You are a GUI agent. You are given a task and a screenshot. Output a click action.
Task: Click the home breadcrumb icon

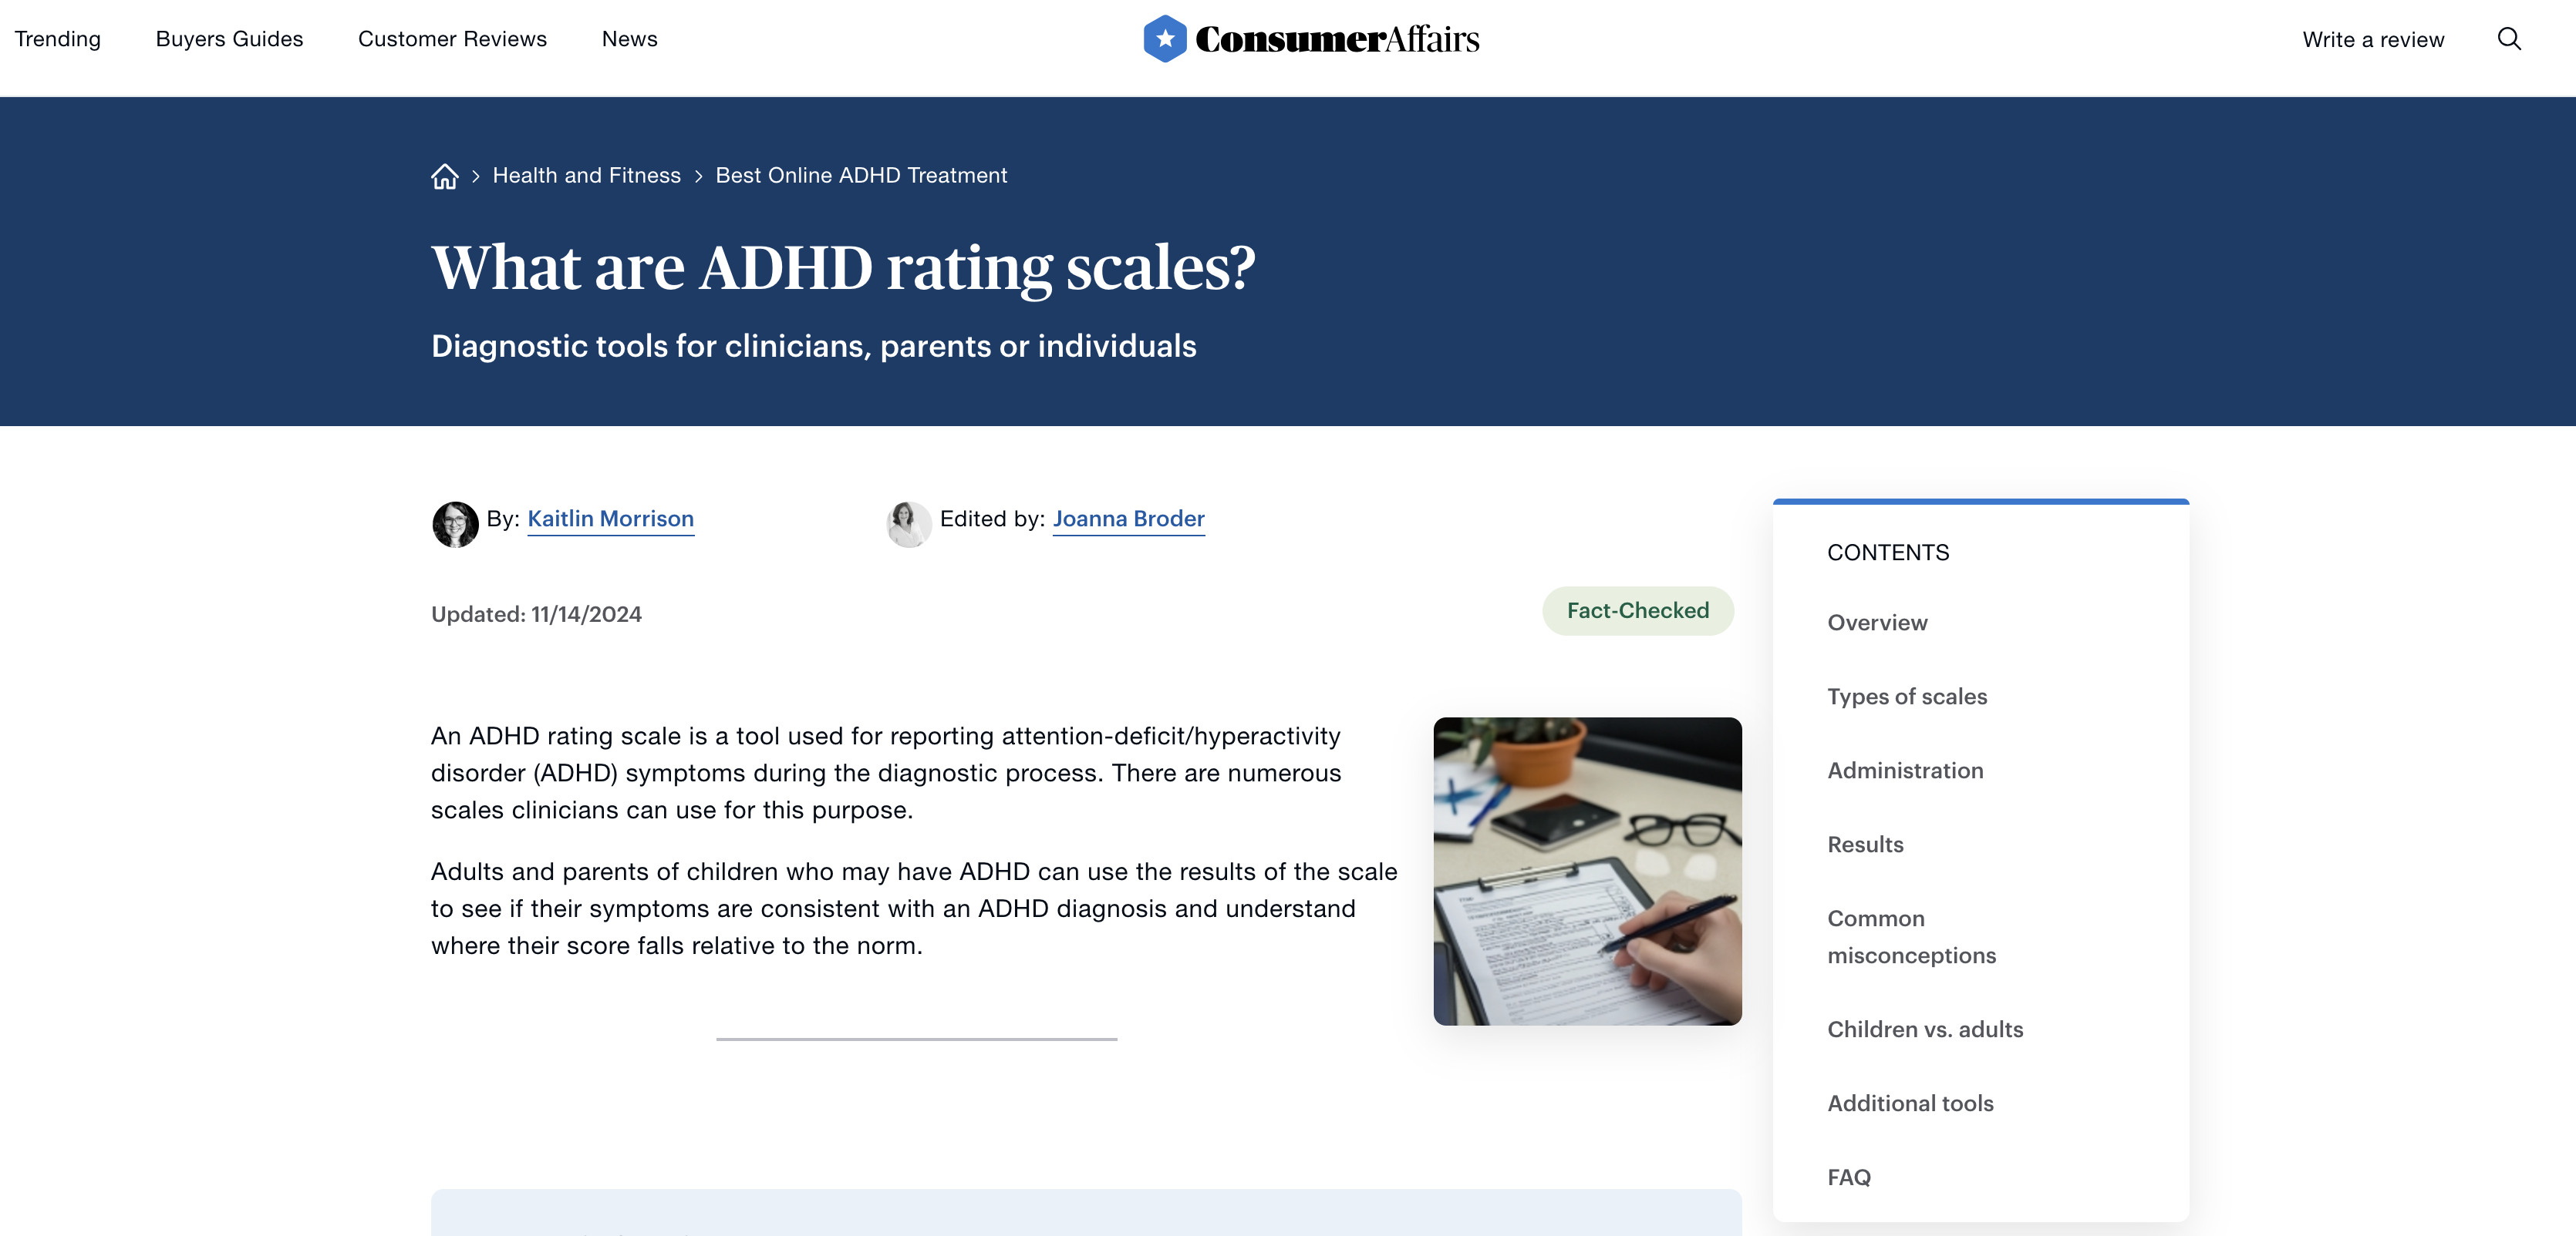[x=445, y=176]
